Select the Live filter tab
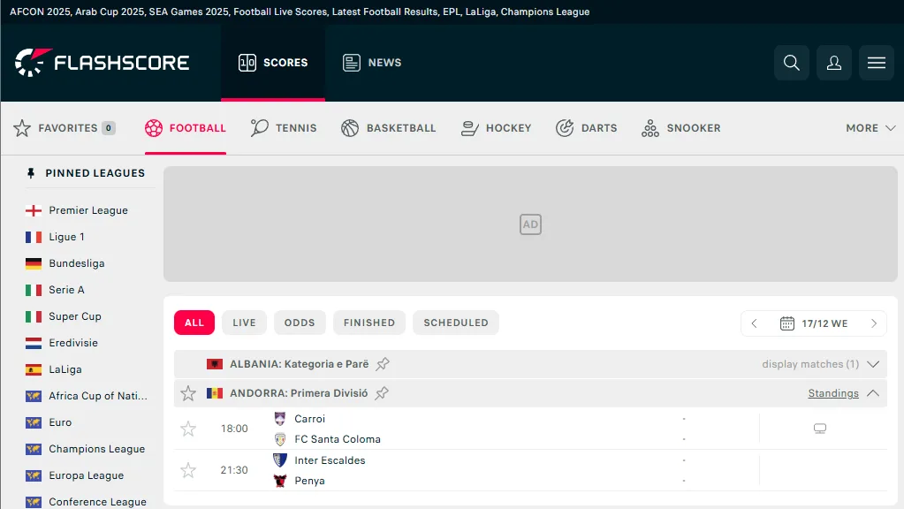 (x=244, y=323)
